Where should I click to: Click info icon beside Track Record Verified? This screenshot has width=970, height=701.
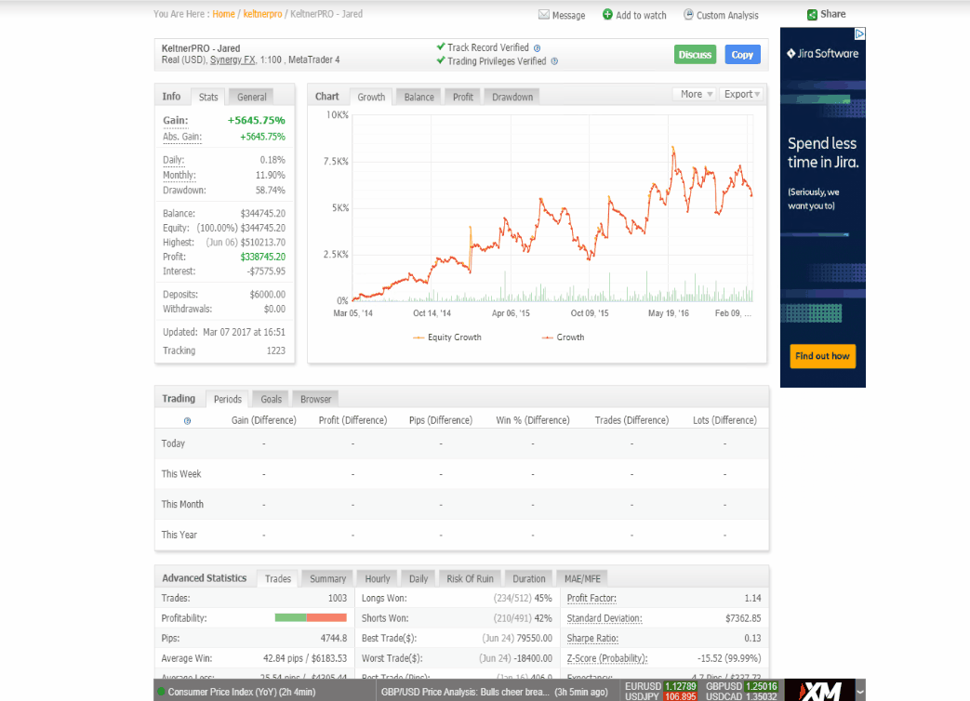(x=537, y=47)
